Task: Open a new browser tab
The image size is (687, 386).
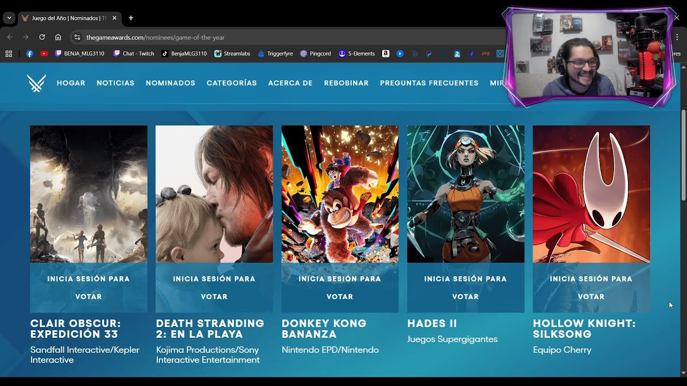Action: coord(131,18)
